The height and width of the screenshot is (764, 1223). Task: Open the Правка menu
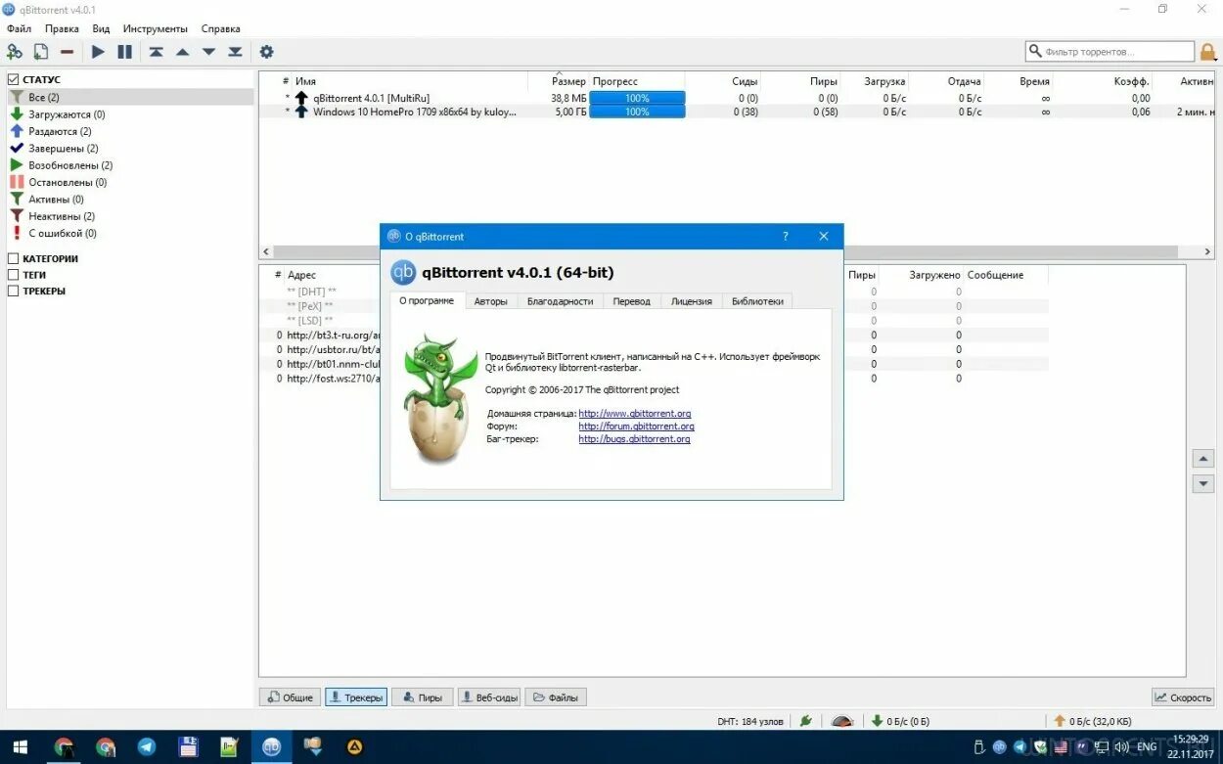62,28
